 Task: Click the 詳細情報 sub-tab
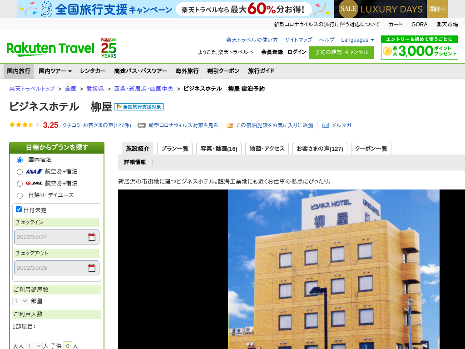(x=135, y=162)
